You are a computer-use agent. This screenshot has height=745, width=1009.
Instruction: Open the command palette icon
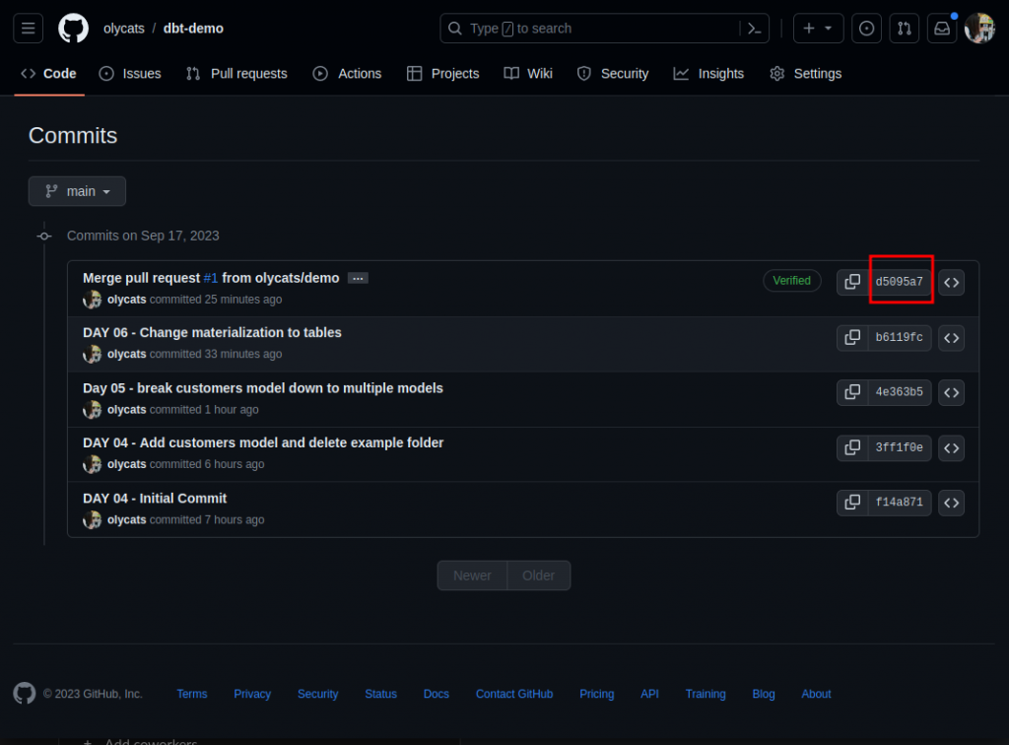click(755, 29)
